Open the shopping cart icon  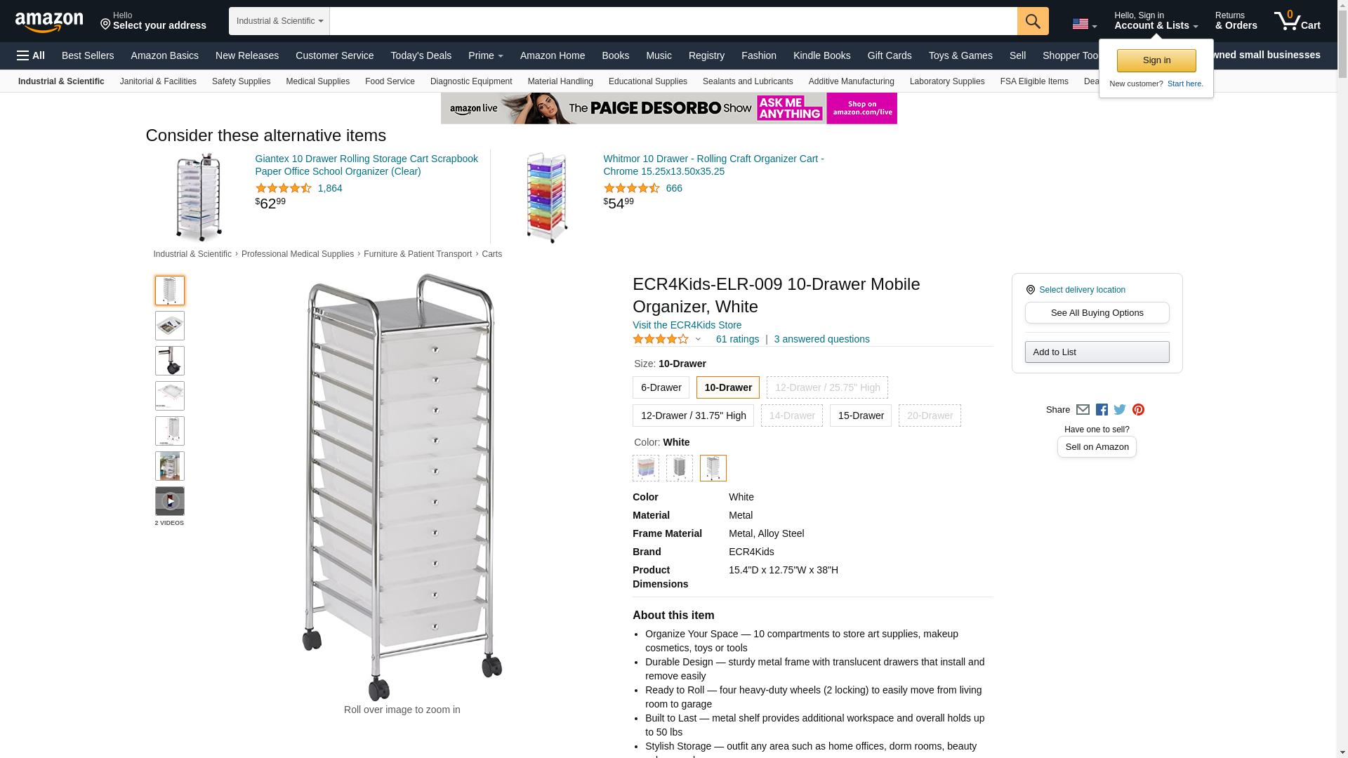1297,21
